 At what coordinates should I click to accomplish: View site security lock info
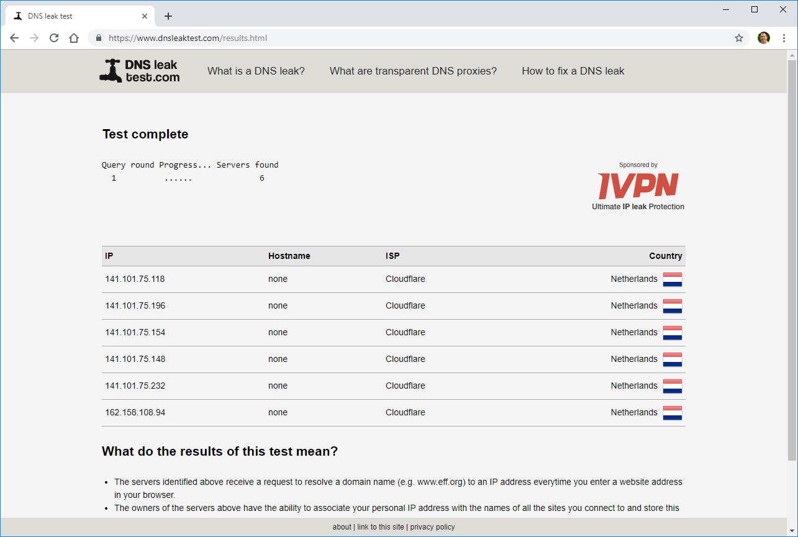[98, 38]
